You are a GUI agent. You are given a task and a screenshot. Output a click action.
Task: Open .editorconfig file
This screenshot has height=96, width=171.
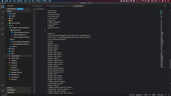click(15, 58)
